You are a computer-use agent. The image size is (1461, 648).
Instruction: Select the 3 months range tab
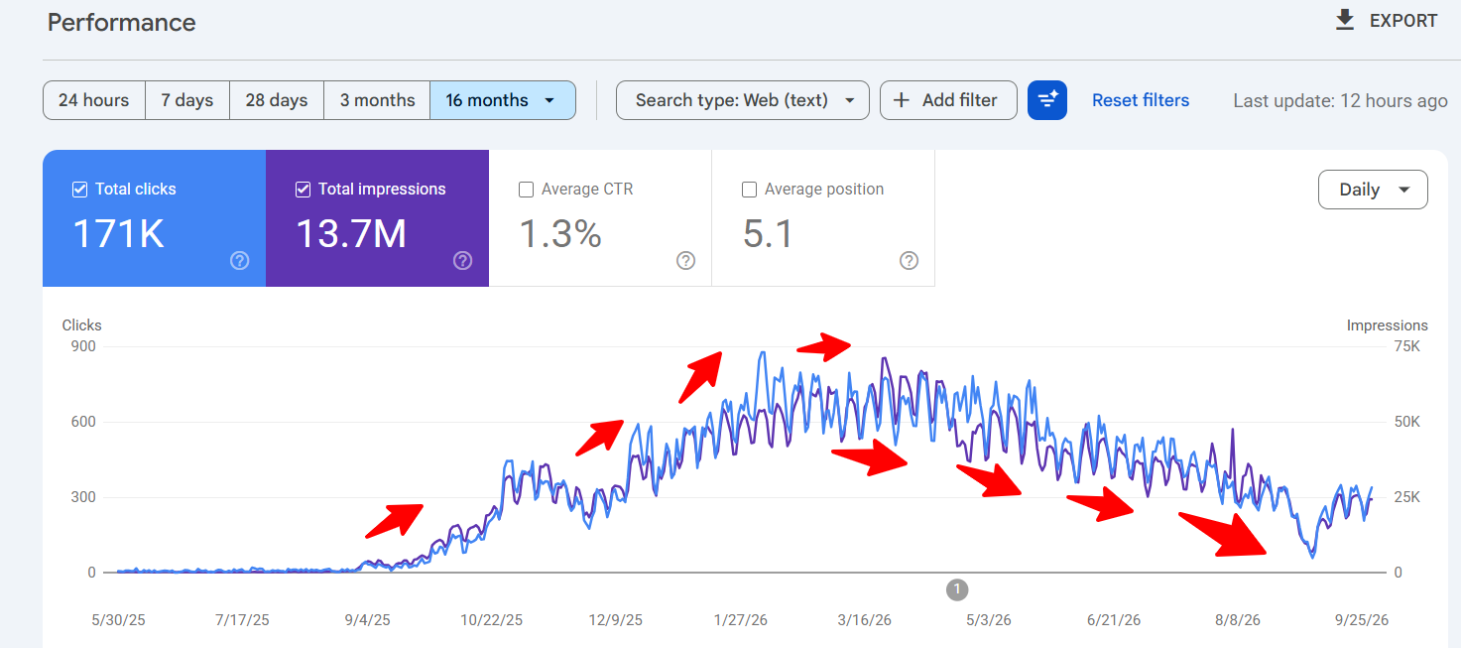click(377, 100)
